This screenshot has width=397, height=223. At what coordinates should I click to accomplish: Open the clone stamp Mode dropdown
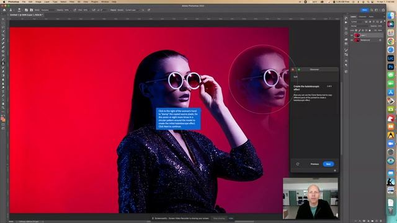[x=49, y=10]
